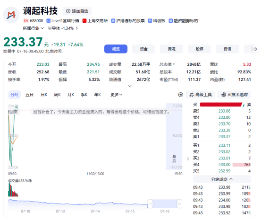Select 分时 chart period
Image resolution: width=261 pixels, height=221 pixels.
point(15,95)
